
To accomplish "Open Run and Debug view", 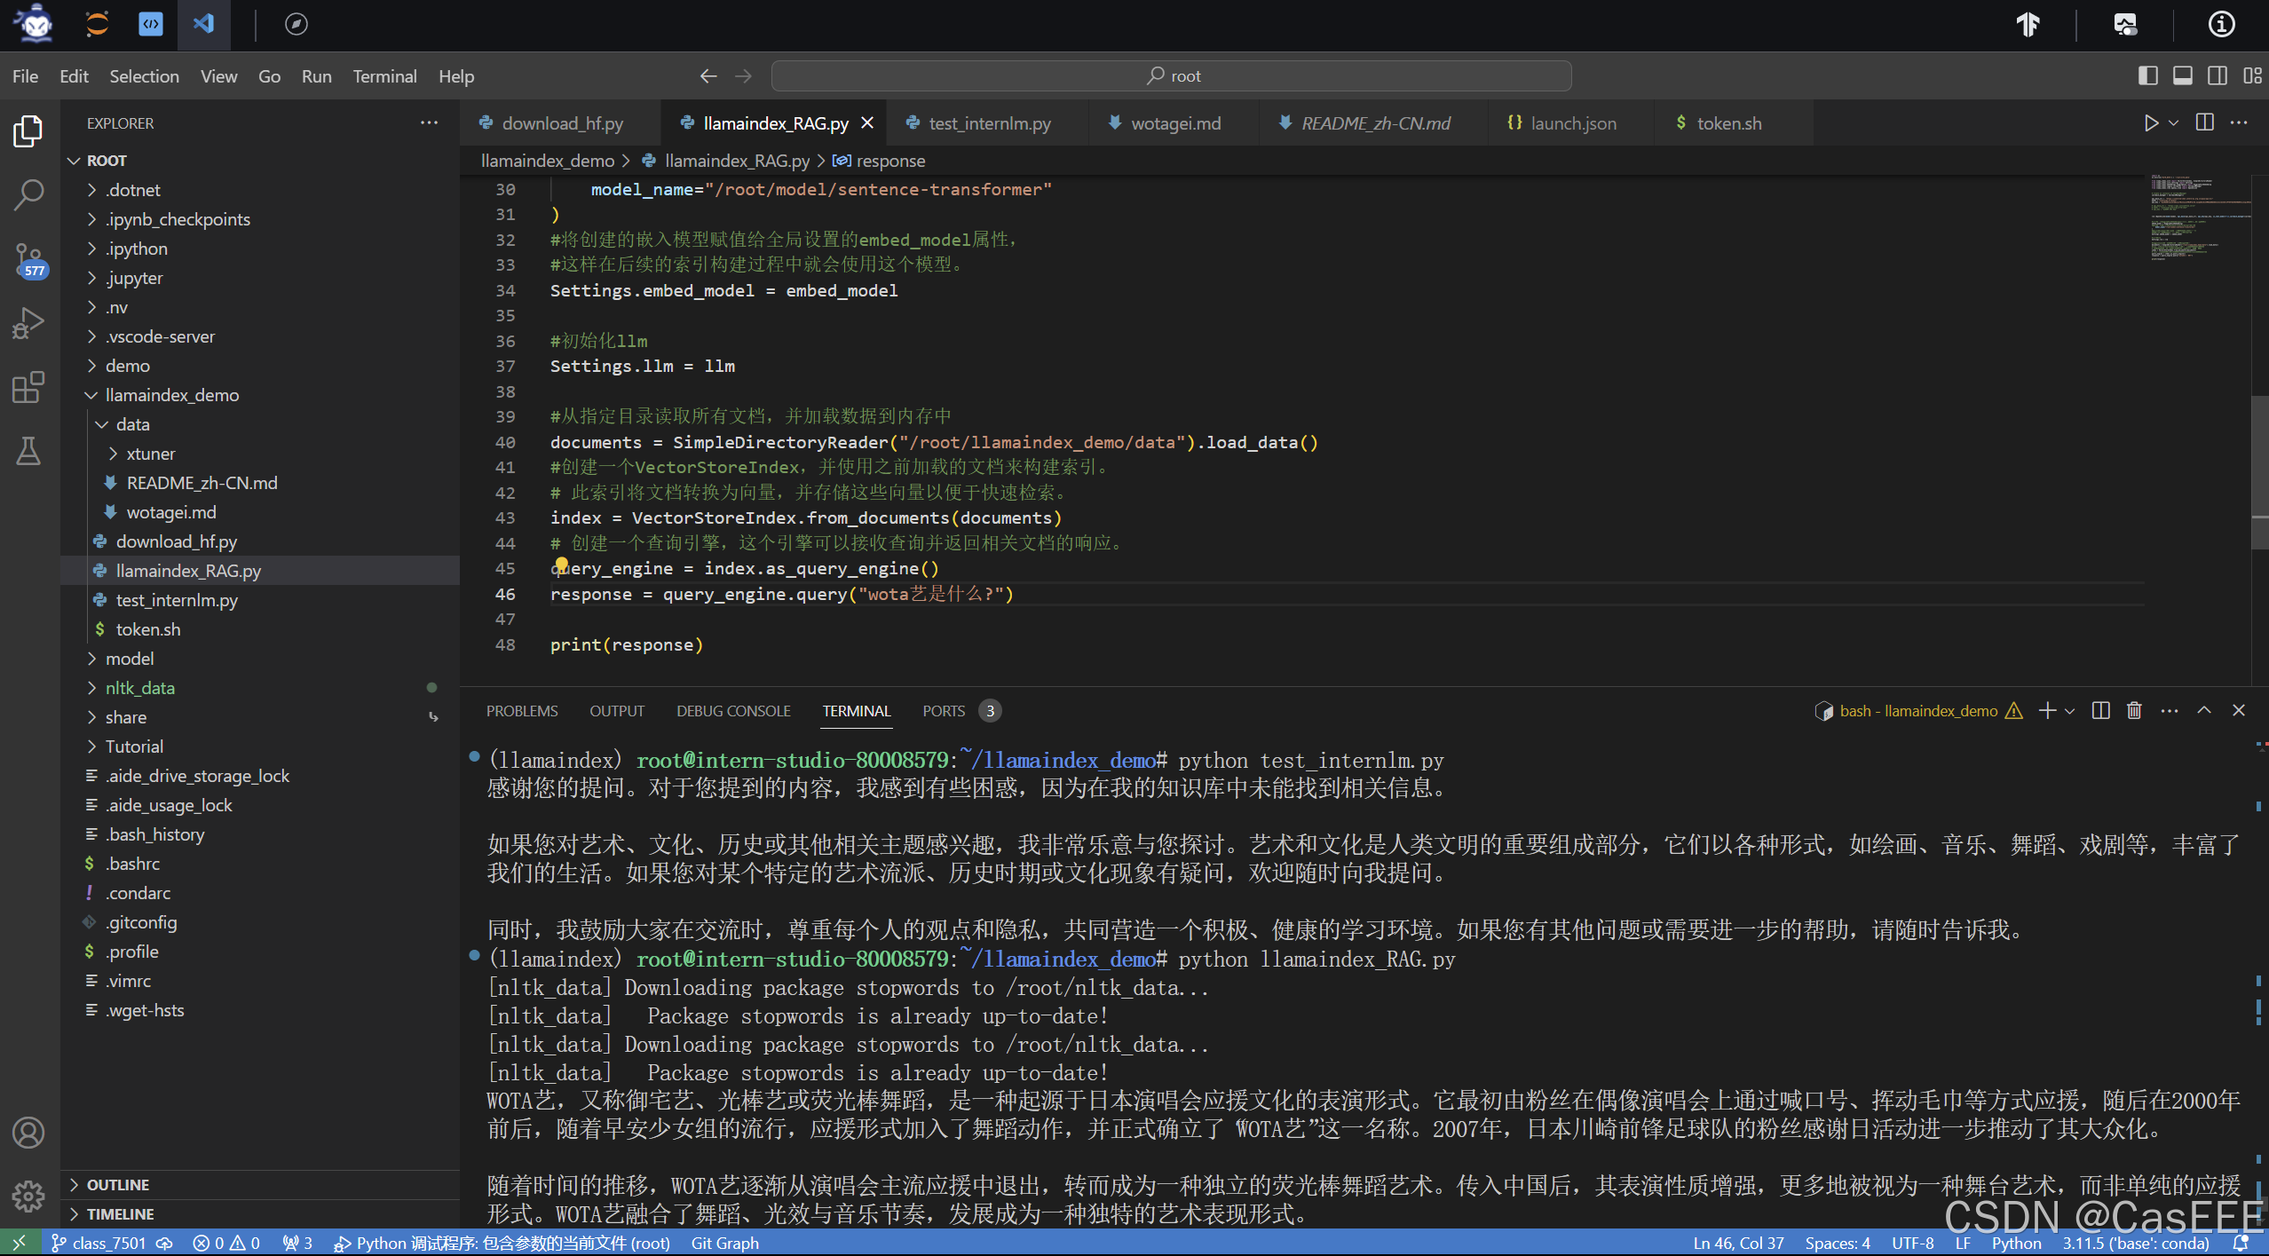I will pyautogui.click(x=28, y=323).
